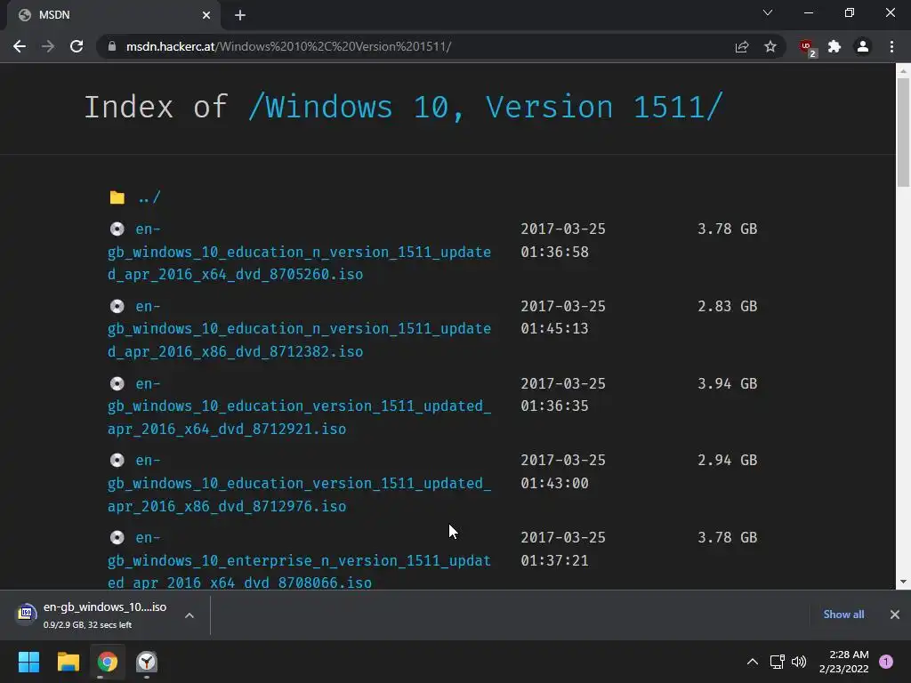Bookmark this page with the star icon

[770, 46]
